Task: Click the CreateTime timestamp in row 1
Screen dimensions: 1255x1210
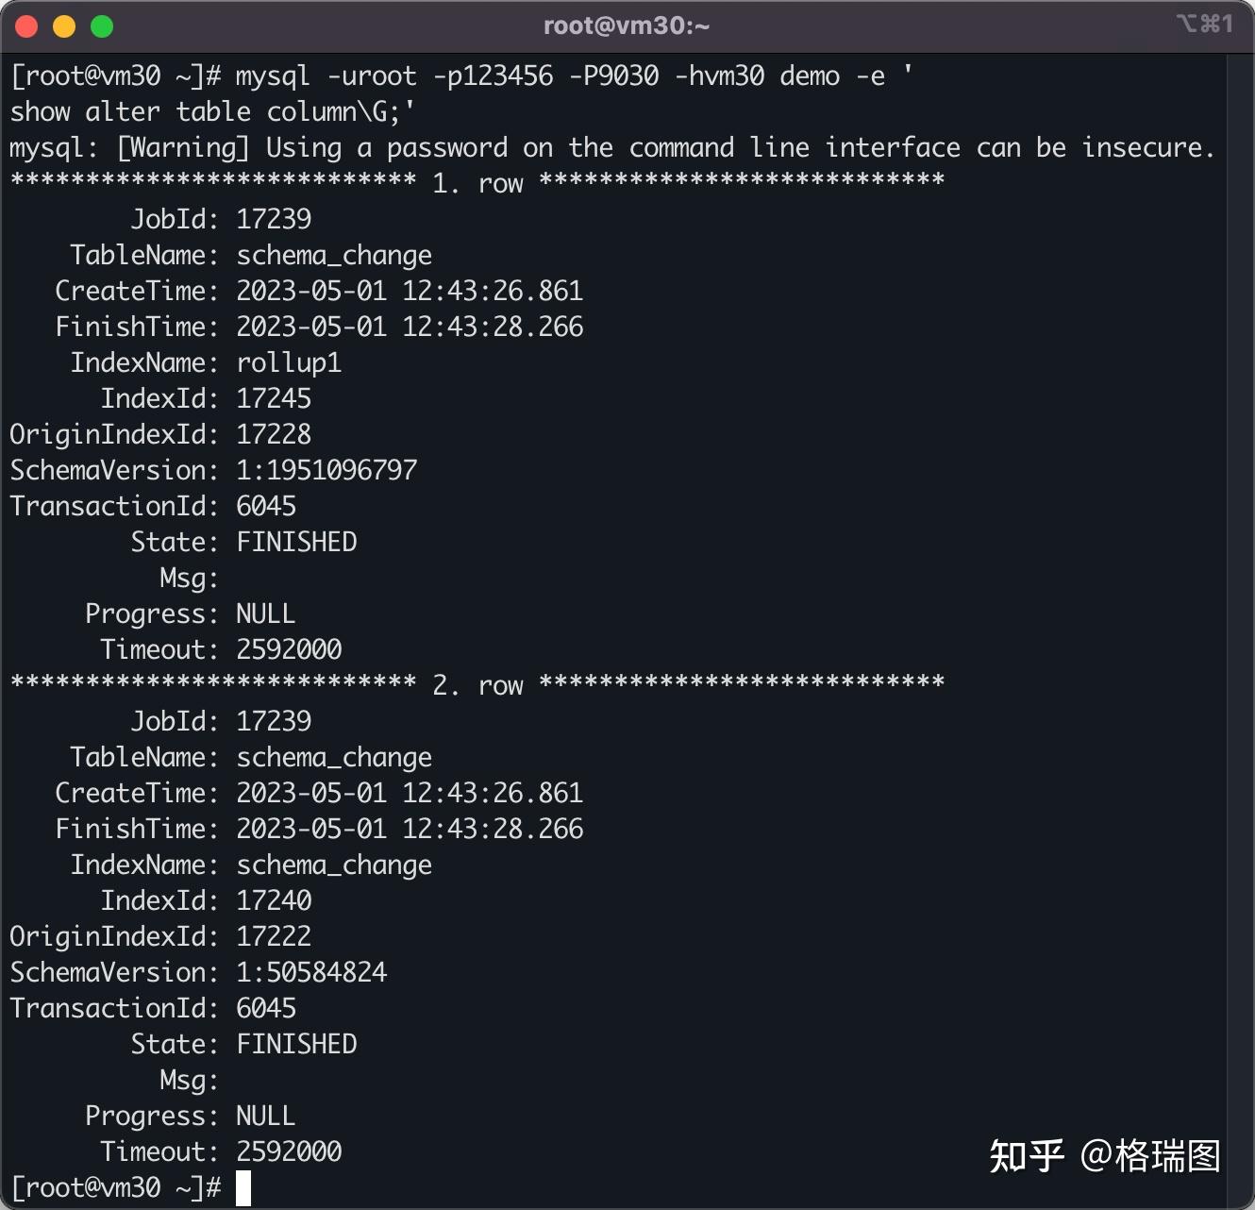Action: pos(410,291)
